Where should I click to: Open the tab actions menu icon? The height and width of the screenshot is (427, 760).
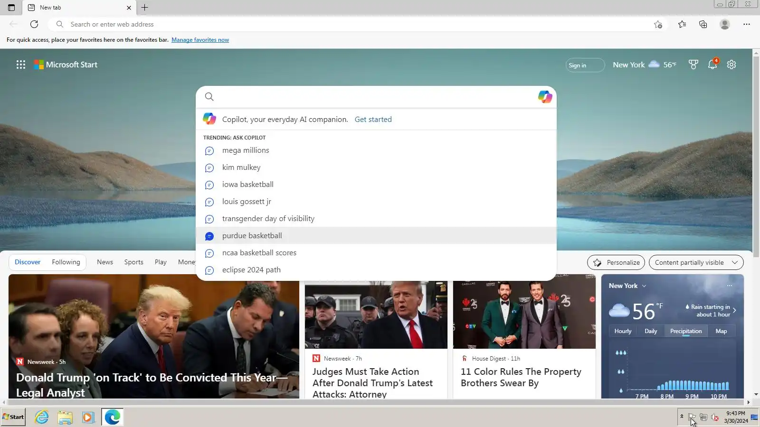tap(11, 8)
